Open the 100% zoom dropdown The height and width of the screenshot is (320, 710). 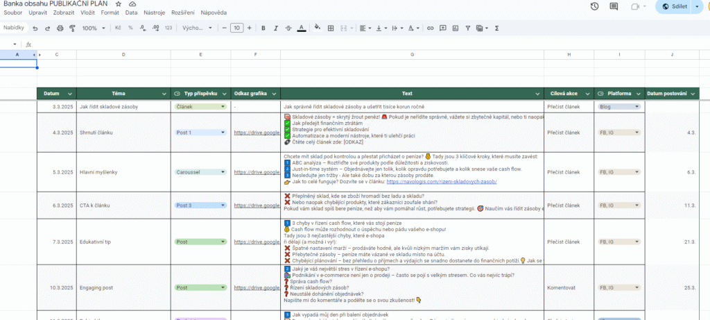[92, 28]
